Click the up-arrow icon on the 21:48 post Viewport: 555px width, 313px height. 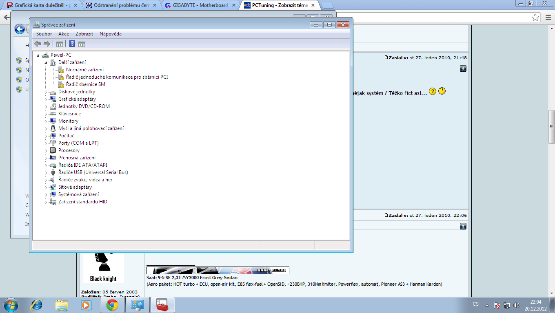pos(463,68)
